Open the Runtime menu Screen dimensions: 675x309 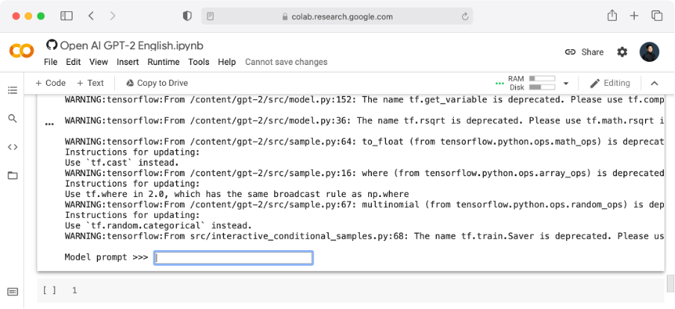tap(164, 62)
